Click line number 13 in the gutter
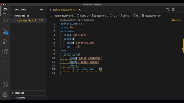This screenshot has height=103, width=184. [53, 69]
